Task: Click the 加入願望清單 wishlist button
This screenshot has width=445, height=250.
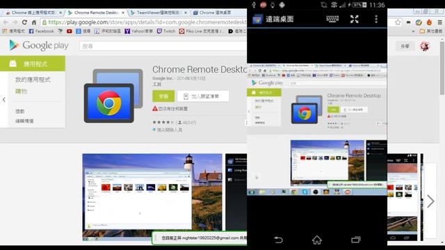Action: coord(203,96)
